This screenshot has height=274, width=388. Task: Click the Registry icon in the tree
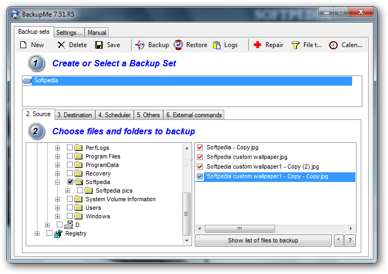tap(58, 233)
